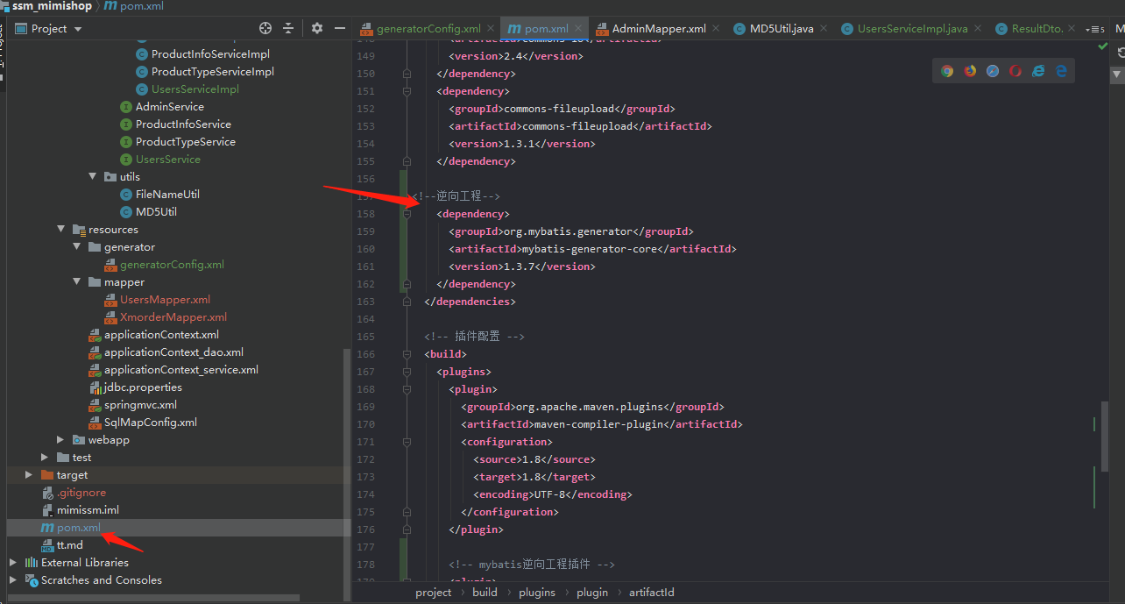Screen dimensions: 1125x604
Task: Close the MD5Util.java editor tab
Action: (x=824, y=29)
